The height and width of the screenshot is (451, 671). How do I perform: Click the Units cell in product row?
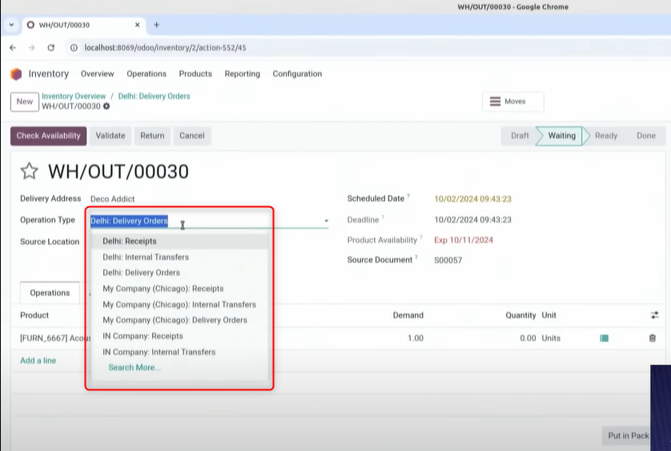point(551,338)
